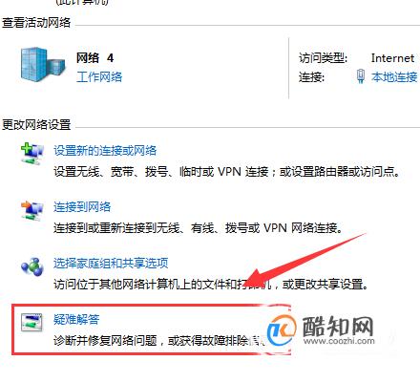This screenshot has width=420, height=382.
Task: Click the Internet access type value
Action: (392, 58)
